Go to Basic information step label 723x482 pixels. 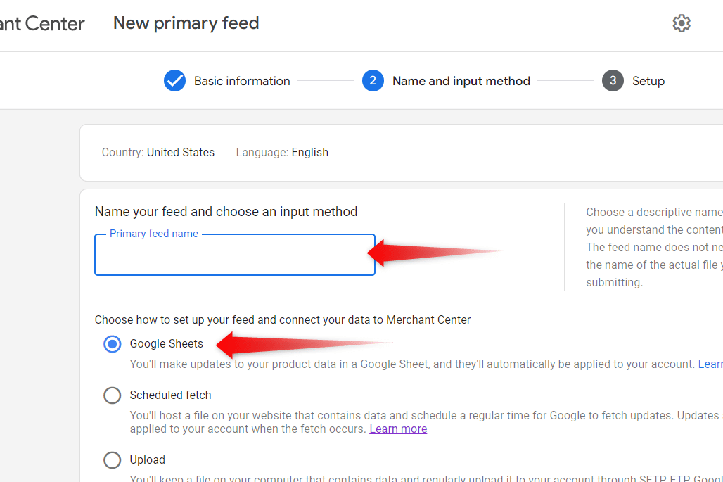pos(242,81)
